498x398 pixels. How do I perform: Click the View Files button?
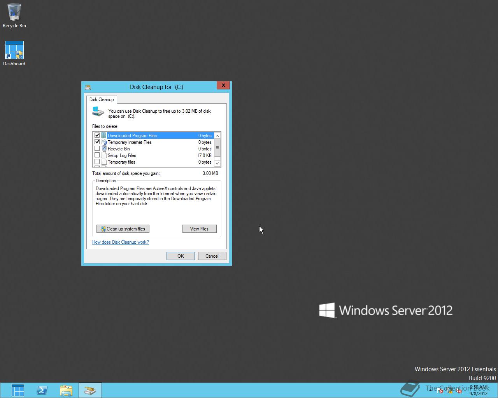(199, 229)
